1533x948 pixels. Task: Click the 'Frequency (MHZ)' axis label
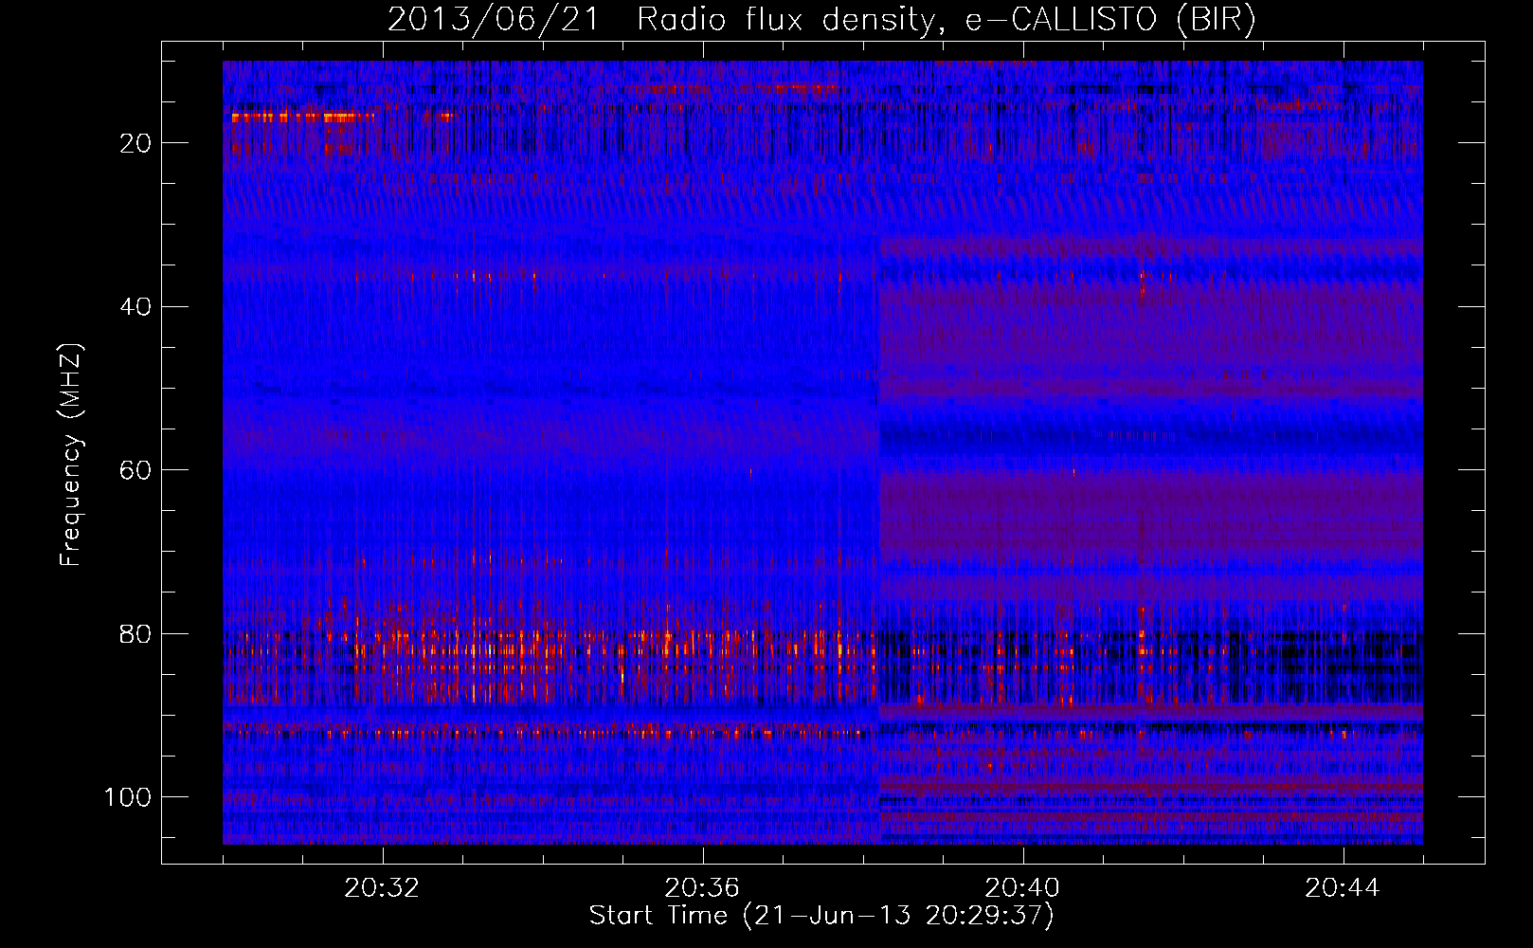[71, 455]
